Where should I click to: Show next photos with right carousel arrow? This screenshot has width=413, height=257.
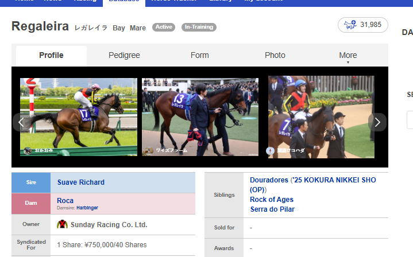point(377,122)
